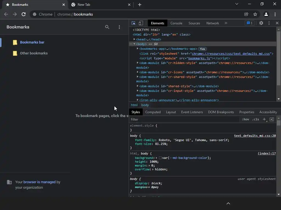The image size is (281, 210).
Task: Open the bookmarks.js script link
Action: 199,58
